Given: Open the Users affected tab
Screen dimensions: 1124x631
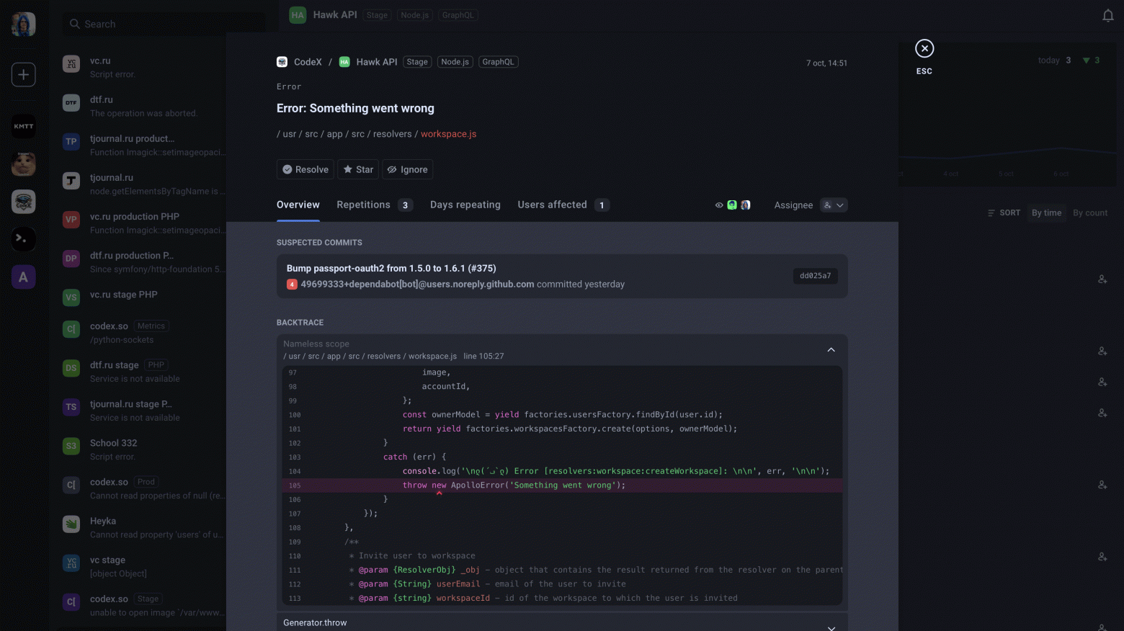Looking at the screenshot, I should (x=563, y=205).
